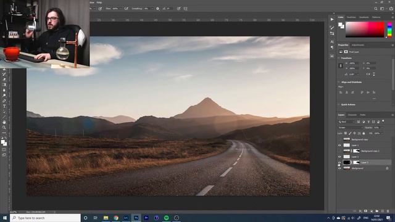
Task: Filter layers by type layers icon
Action: pyautogui.click(x=368, y=122)
